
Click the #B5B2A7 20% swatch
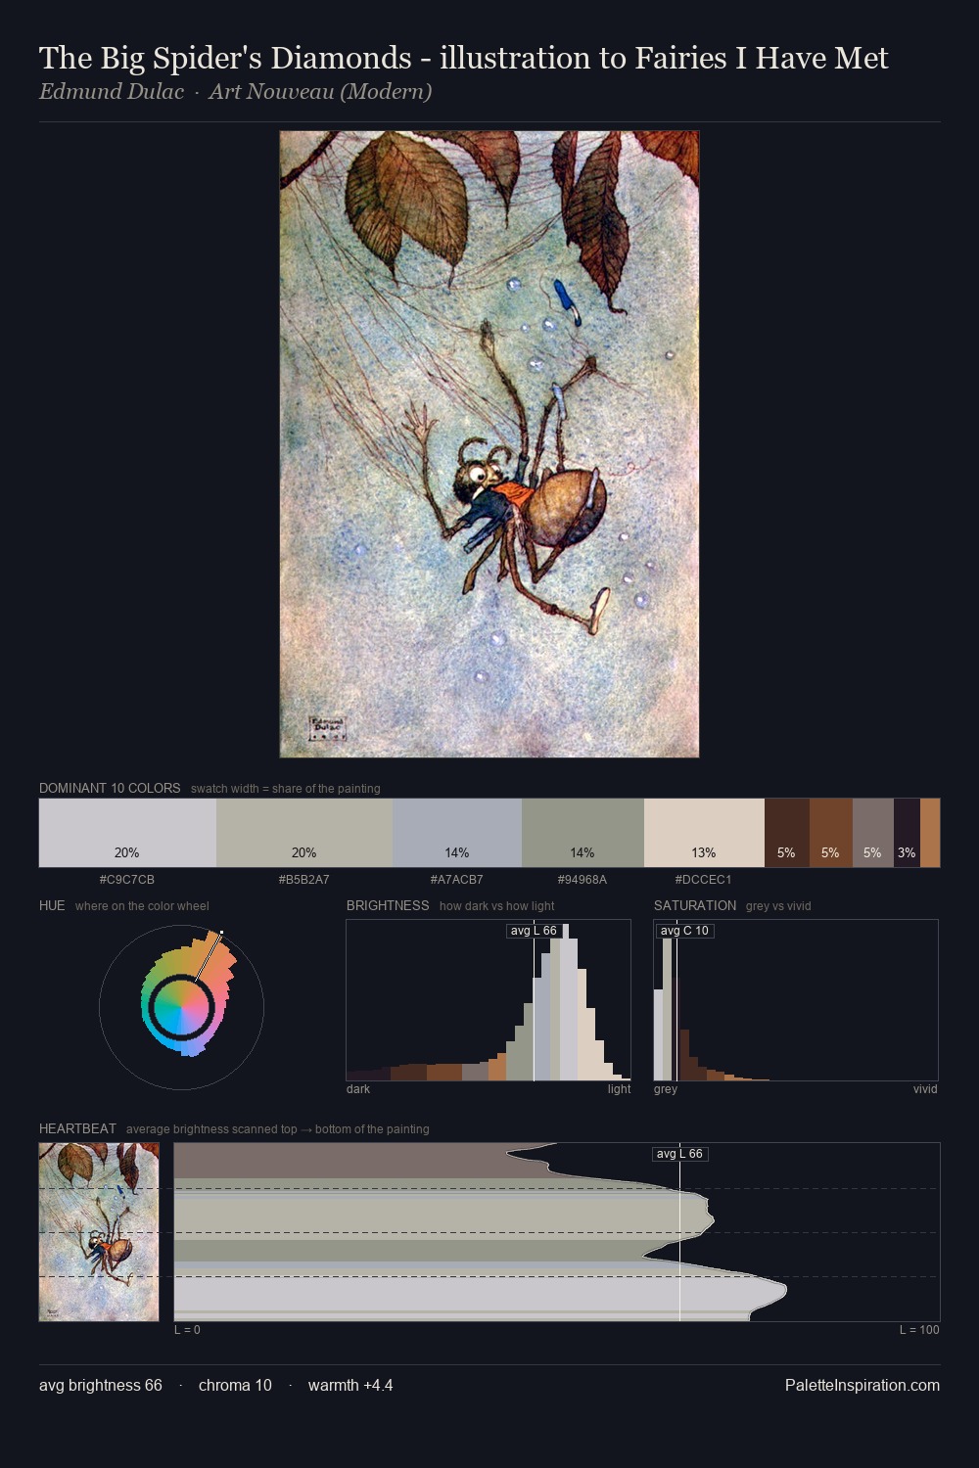tap(304, 833)
